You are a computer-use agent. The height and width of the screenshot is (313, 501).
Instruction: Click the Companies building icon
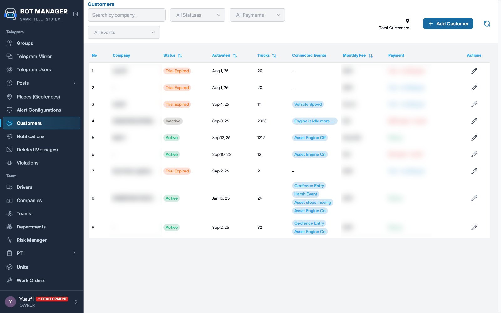9,200
